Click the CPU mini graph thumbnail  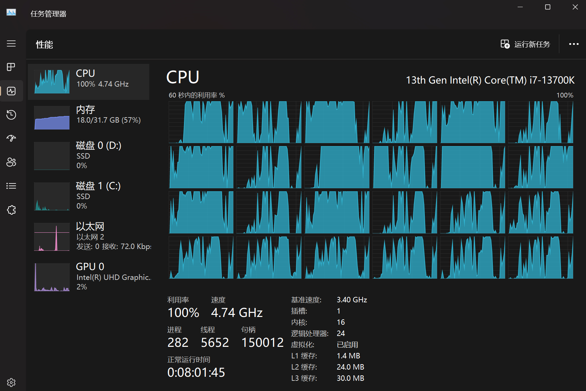(52, 82)
